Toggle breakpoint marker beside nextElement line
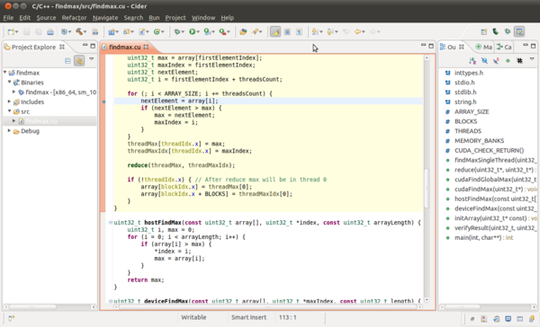 103,102
